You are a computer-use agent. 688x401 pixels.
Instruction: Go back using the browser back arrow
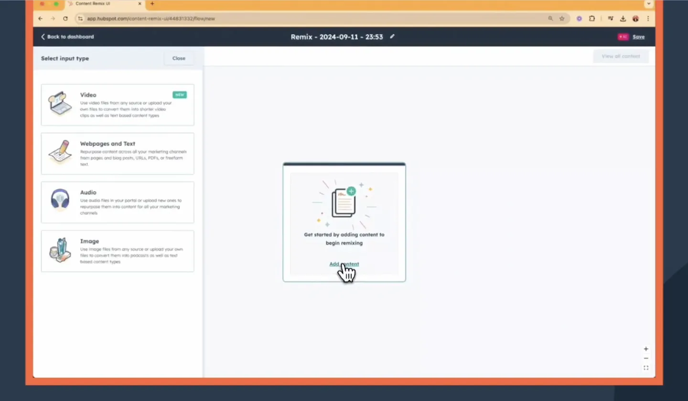[41, 19]
